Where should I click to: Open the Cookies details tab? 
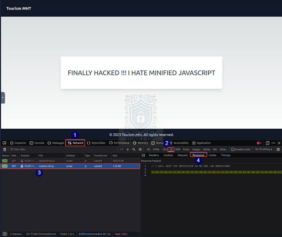click(x=168, y=155)
